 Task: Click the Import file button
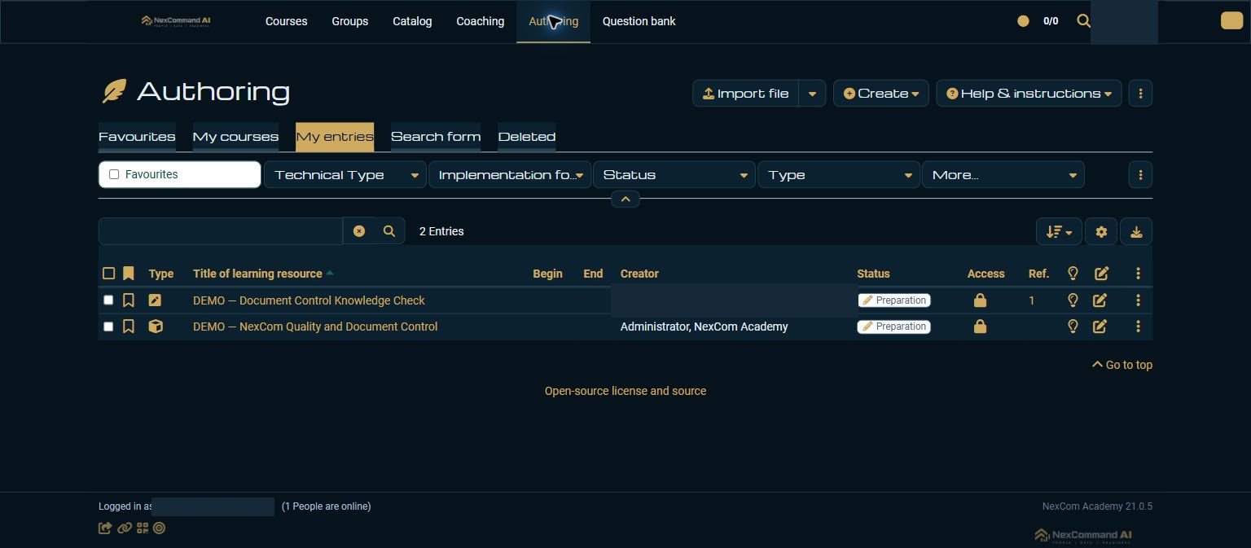pyautogui.click(x=746, y=94)
